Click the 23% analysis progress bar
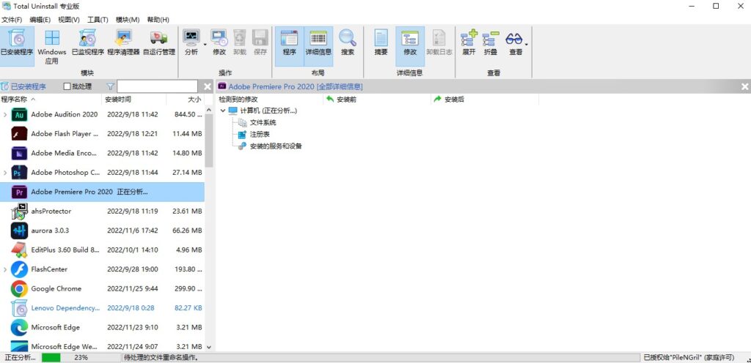 [x=80, y=357]
